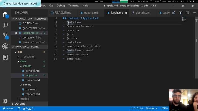
Task: Collapse the data folder
Action: 18,61
